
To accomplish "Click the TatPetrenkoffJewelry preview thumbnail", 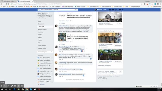I will tap(62, 37).
